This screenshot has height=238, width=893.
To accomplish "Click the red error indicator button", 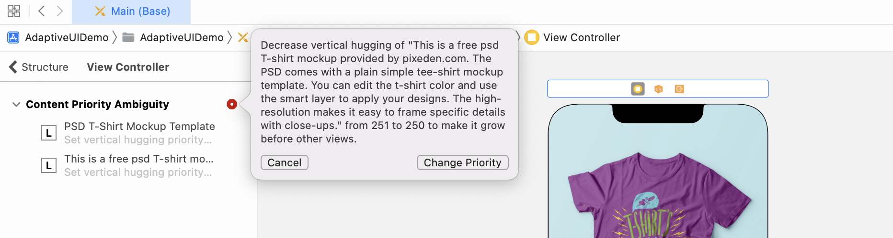I will point(232,104).
